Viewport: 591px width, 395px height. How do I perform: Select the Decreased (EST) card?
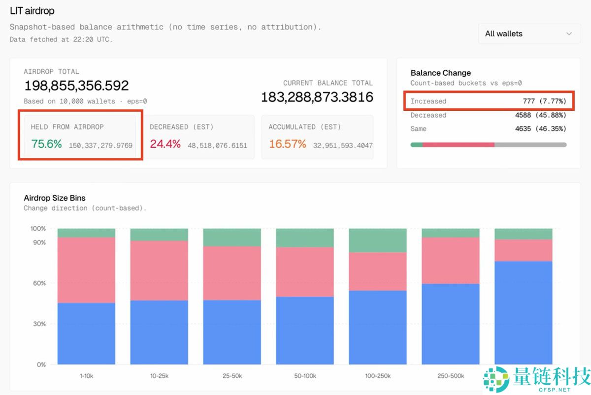pos(198,137)
